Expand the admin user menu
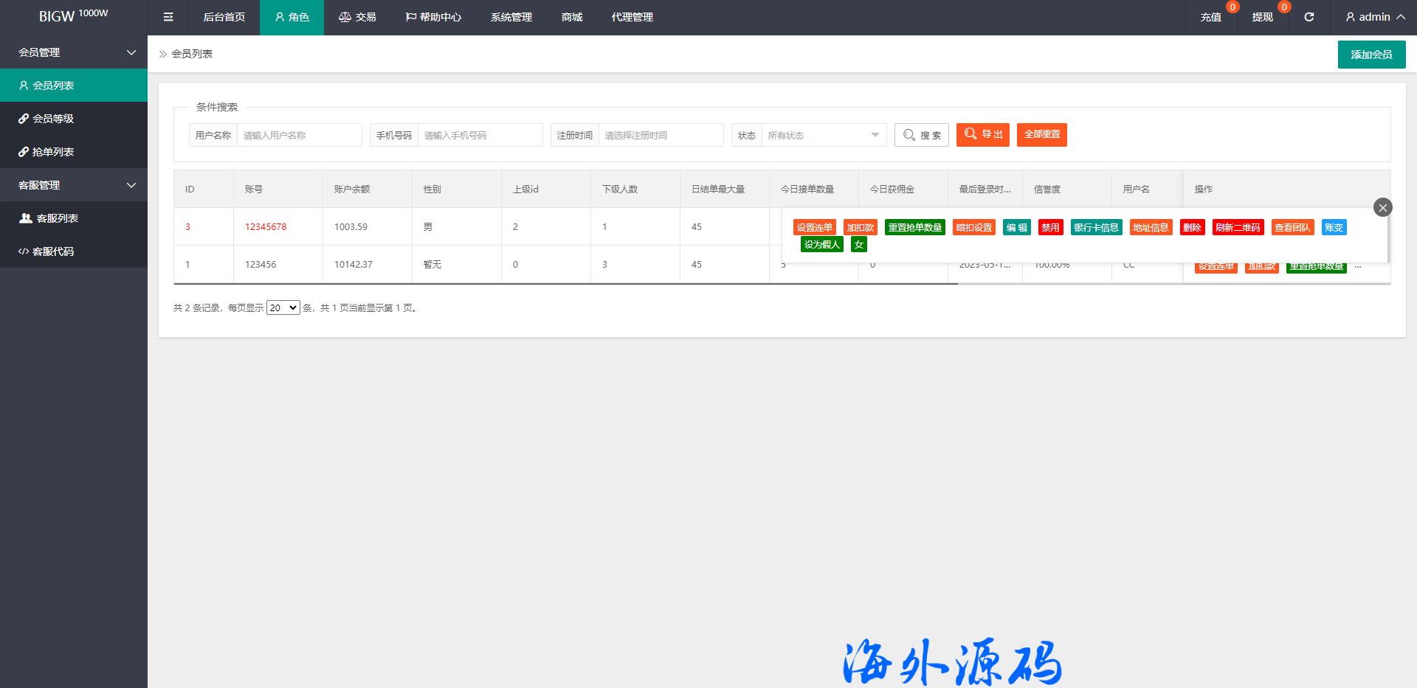The image size is (1417, 688). (x=1374, y=17)
